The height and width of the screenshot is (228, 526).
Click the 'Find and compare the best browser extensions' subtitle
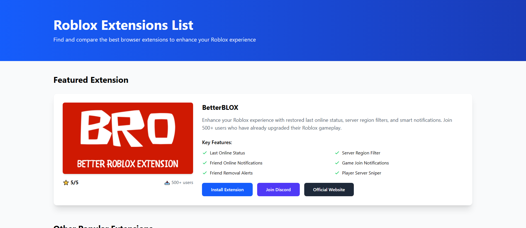pos(155,40)
